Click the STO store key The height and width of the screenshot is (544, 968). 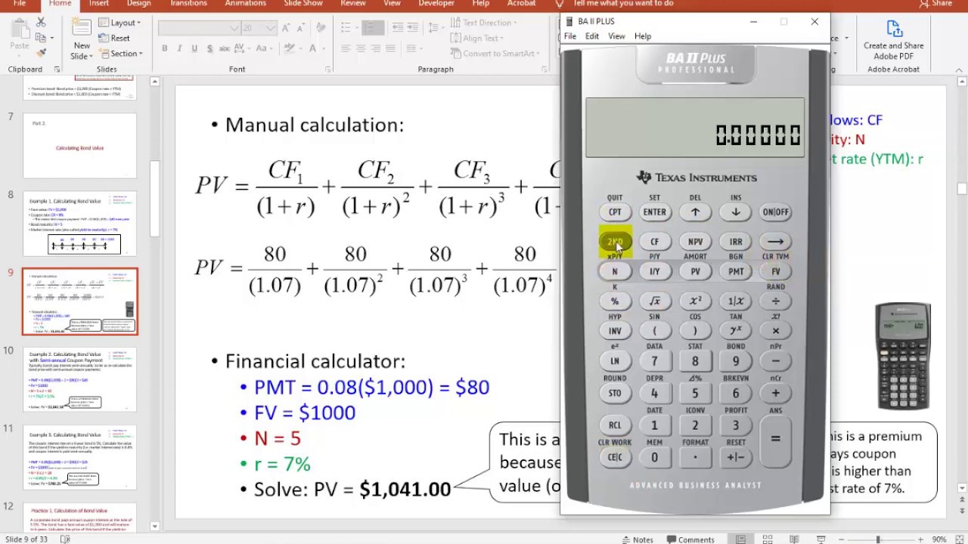point(615,393)
